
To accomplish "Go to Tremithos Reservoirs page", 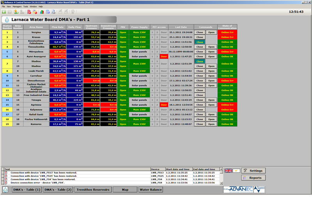I will point(92,190).
